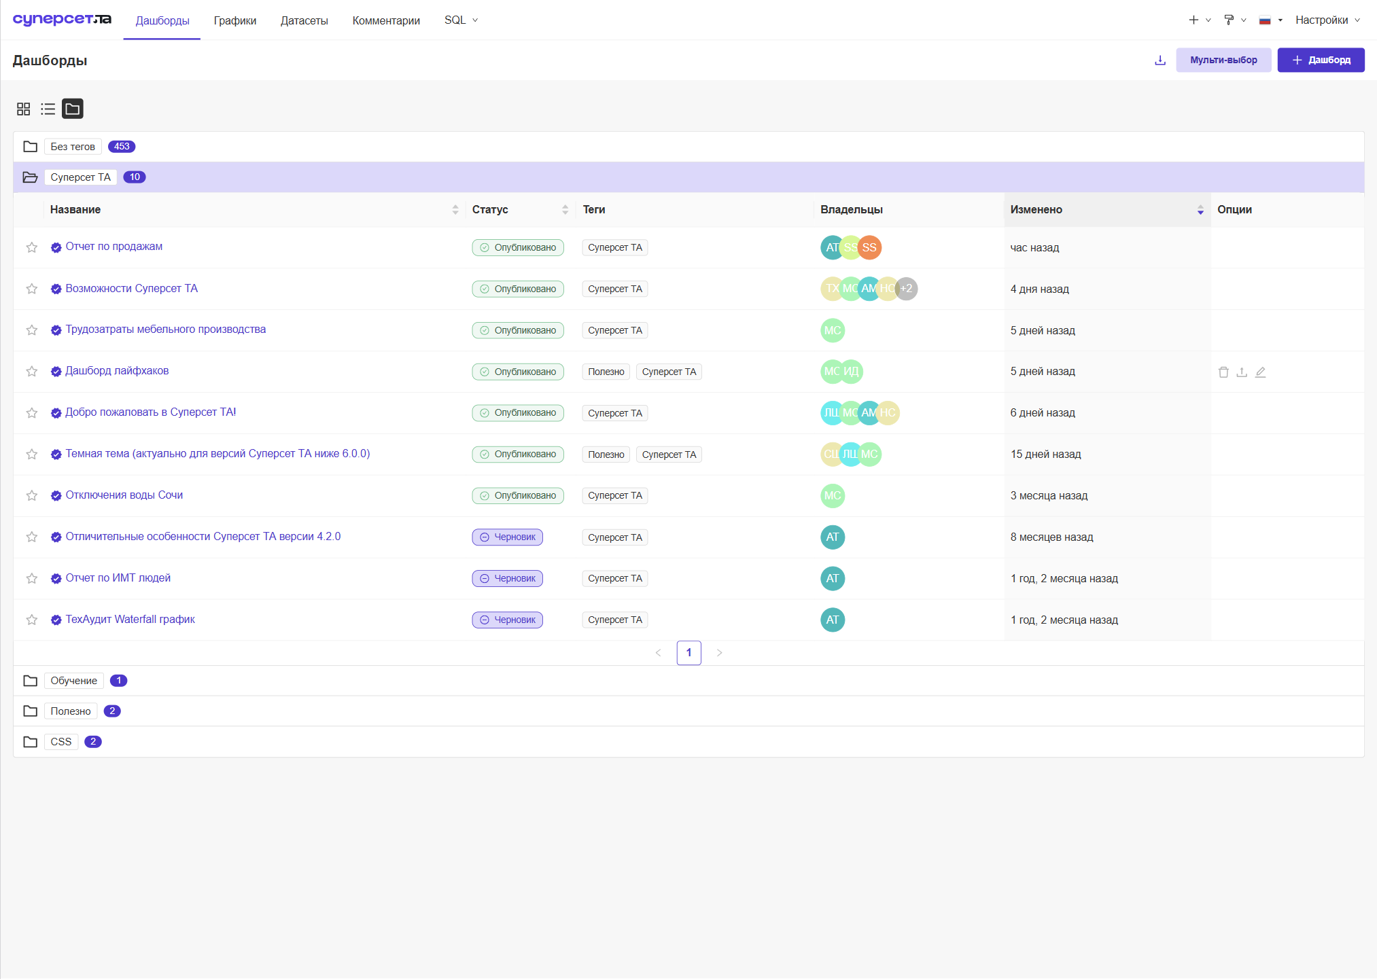This screenshot has width=1377, height=979.
Task: Select the folder view icon
Action: (x=72, y=109)
